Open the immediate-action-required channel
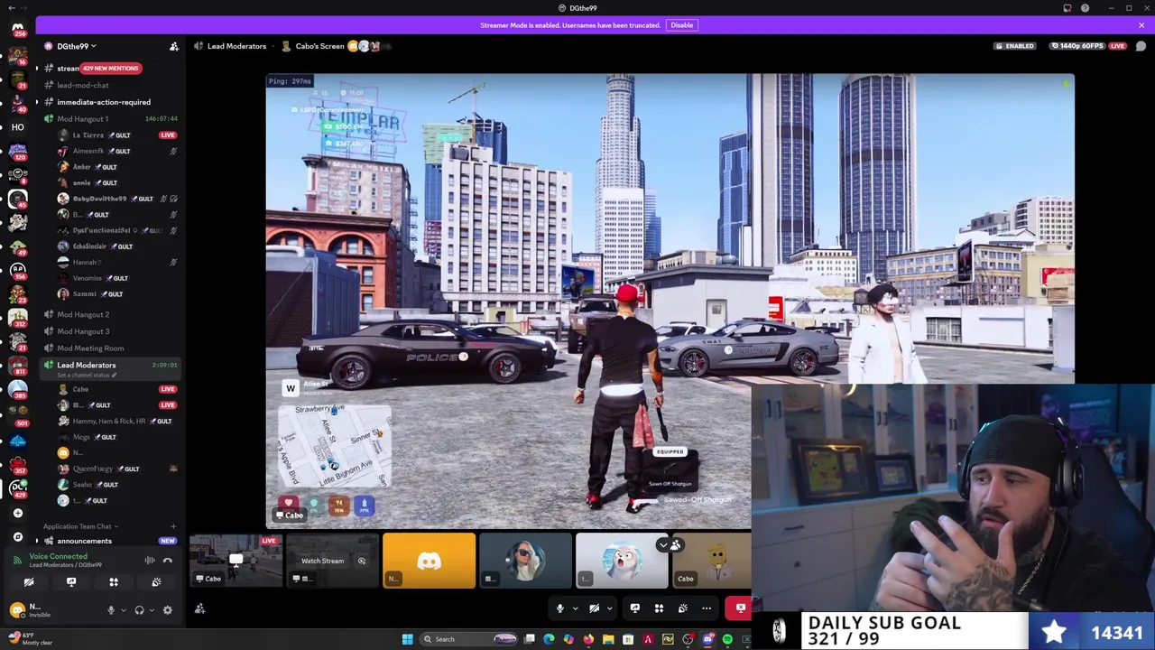The width and height of the screenshot is (1155, 650). click(104, 102)
